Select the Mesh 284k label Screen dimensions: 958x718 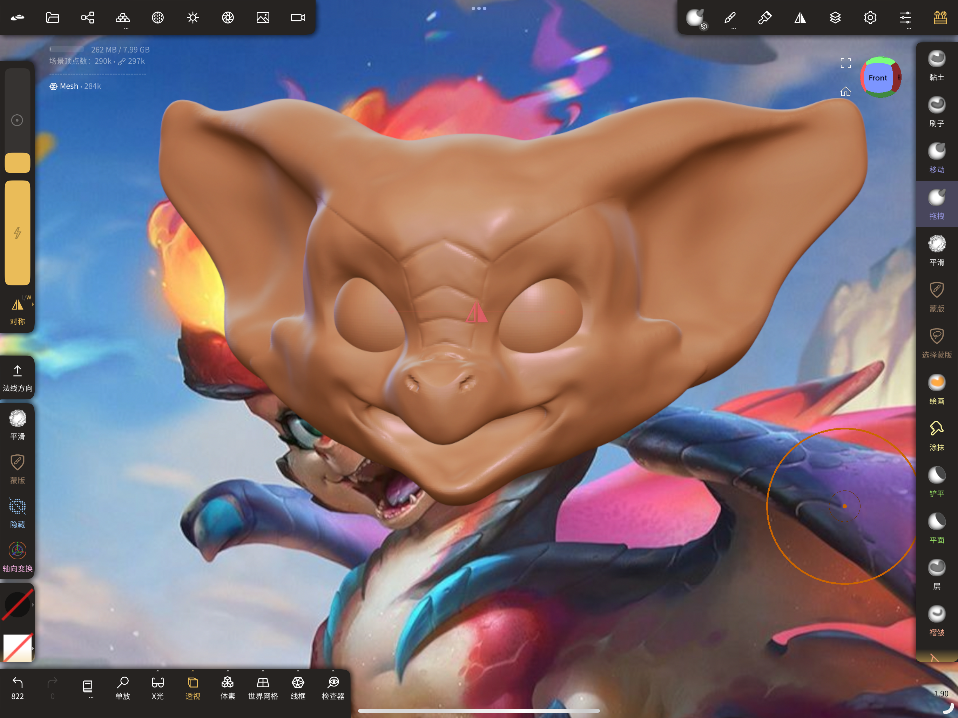point(75,86)
